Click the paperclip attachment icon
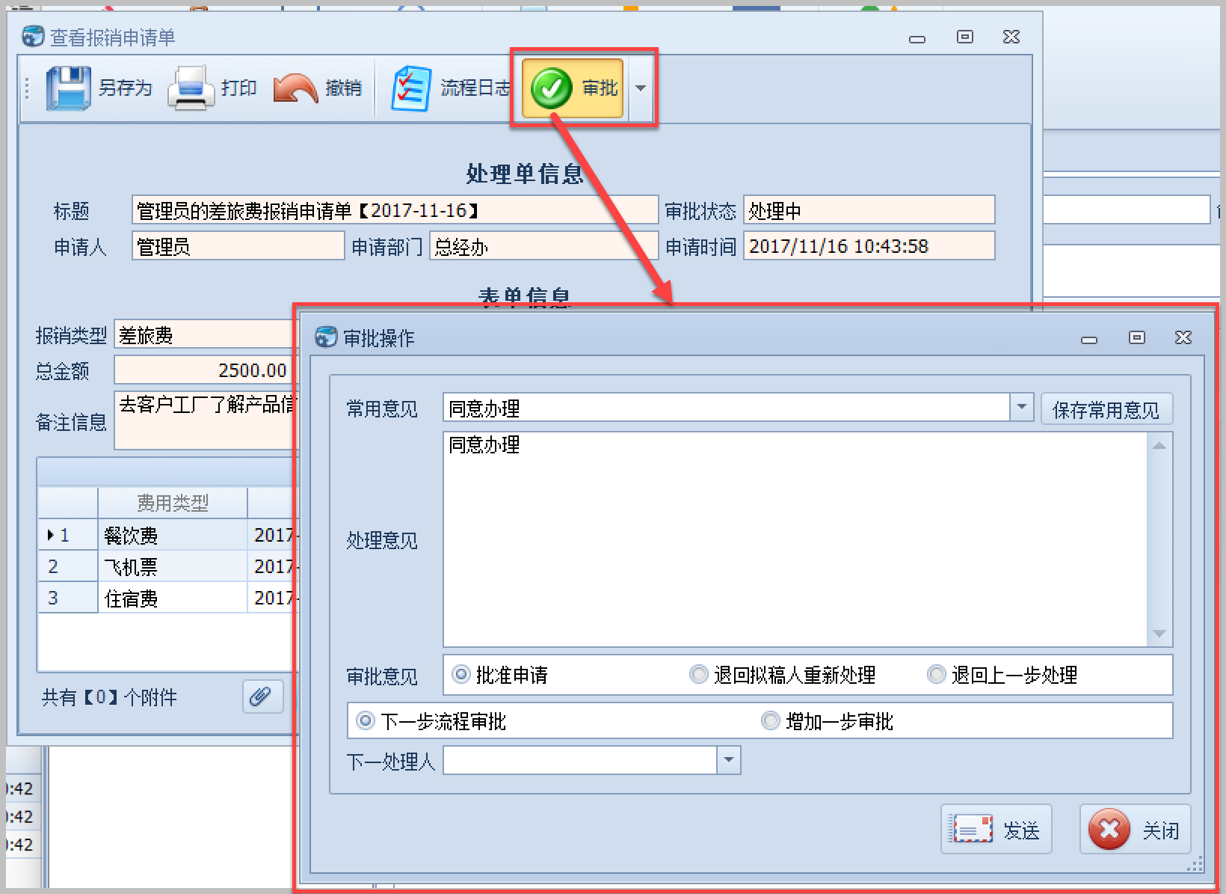 click(262, 697)
